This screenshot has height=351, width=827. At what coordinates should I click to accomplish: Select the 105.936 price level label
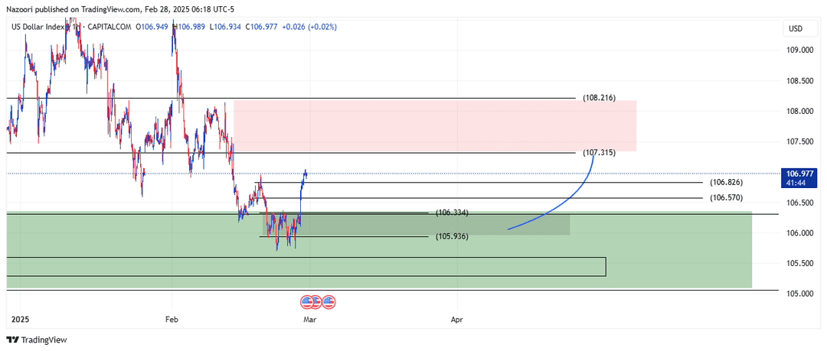(x=452, y=236)
